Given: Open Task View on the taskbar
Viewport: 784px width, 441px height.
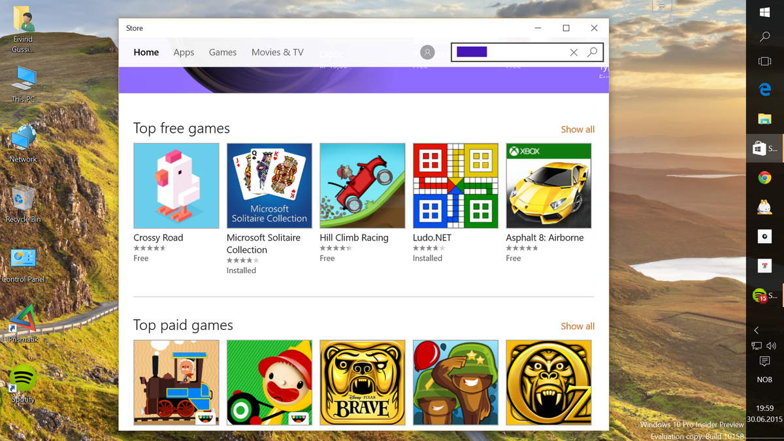Looking at the screenshot, I should [765, 61].
